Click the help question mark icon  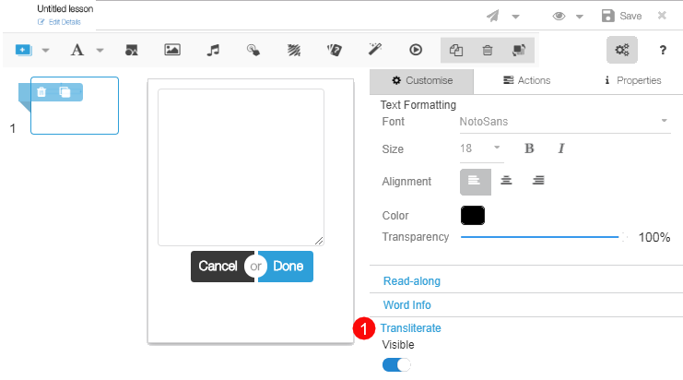point(662,50)
